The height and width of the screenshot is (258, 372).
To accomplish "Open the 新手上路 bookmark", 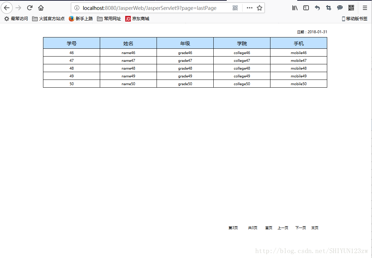I will tap(81, 18).
